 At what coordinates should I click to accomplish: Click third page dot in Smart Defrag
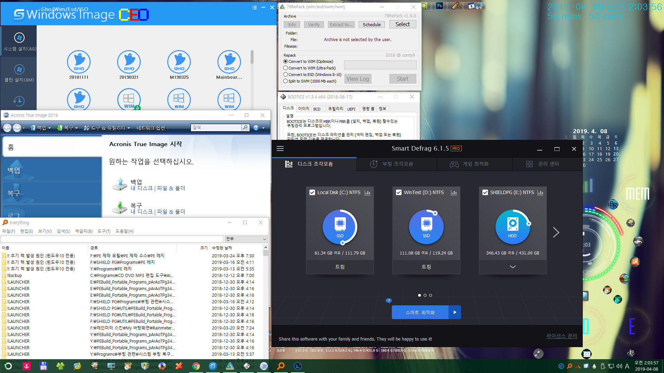coord(431,295)
